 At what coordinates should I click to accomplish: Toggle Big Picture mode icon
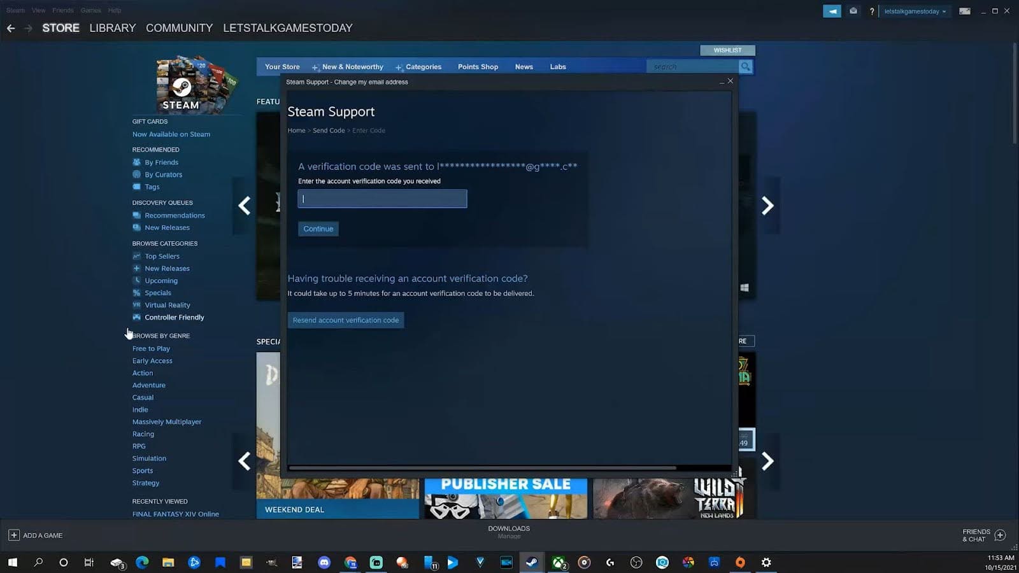[965, 11]
